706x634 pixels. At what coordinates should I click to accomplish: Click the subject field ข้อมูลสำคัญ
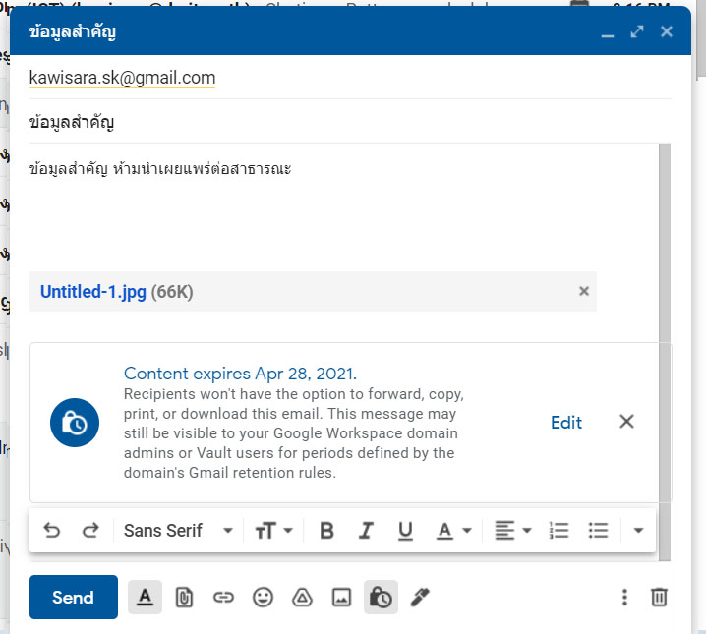click(x=350, y=122)
